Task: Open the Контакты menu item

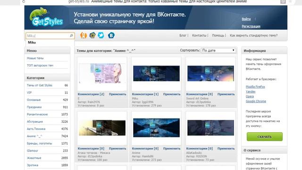Action: tap(199, 35)
